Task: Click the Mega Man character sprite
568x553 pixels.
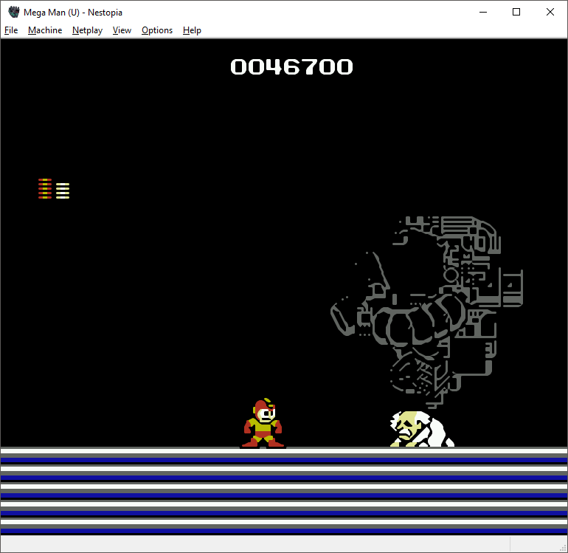Action: [263, 423]
